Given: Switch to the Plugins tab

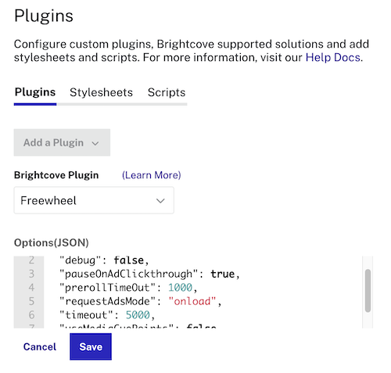Looking at the screenshot, I should tap(35, 92).
